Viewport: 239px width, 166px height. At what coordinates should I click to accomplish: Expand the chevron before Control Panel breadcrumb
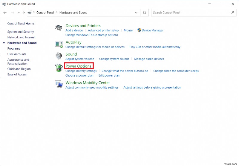[34, 12]
